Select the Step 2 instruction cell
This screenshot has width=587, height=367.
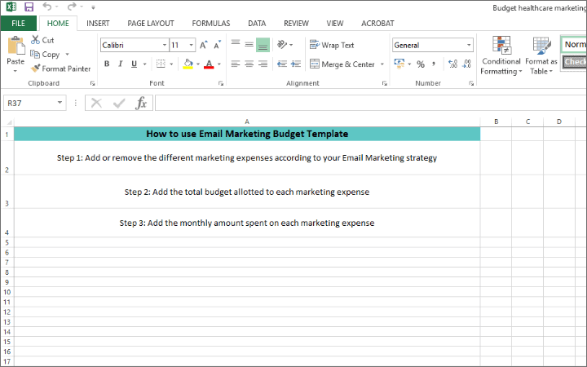coord(247,192)
